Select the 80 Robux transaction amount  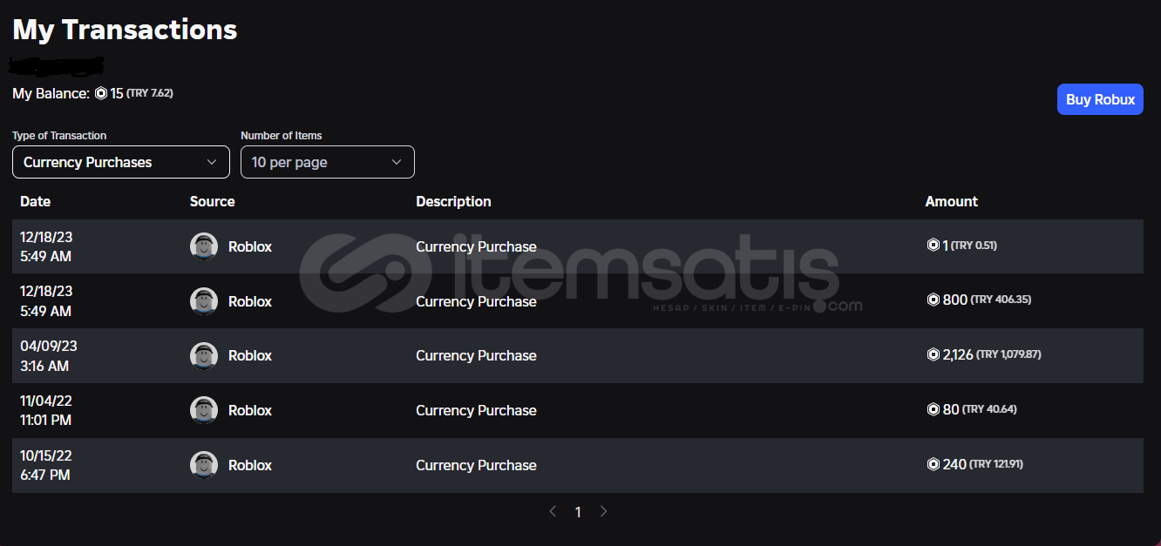(x=951, y=409)
